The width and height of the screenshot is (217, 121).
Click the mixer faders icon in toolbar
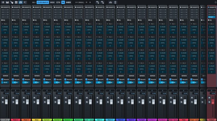[x=21, y=2]
